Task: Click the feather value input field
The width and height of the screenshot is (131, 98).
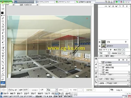Action: (x=26, y=90)
